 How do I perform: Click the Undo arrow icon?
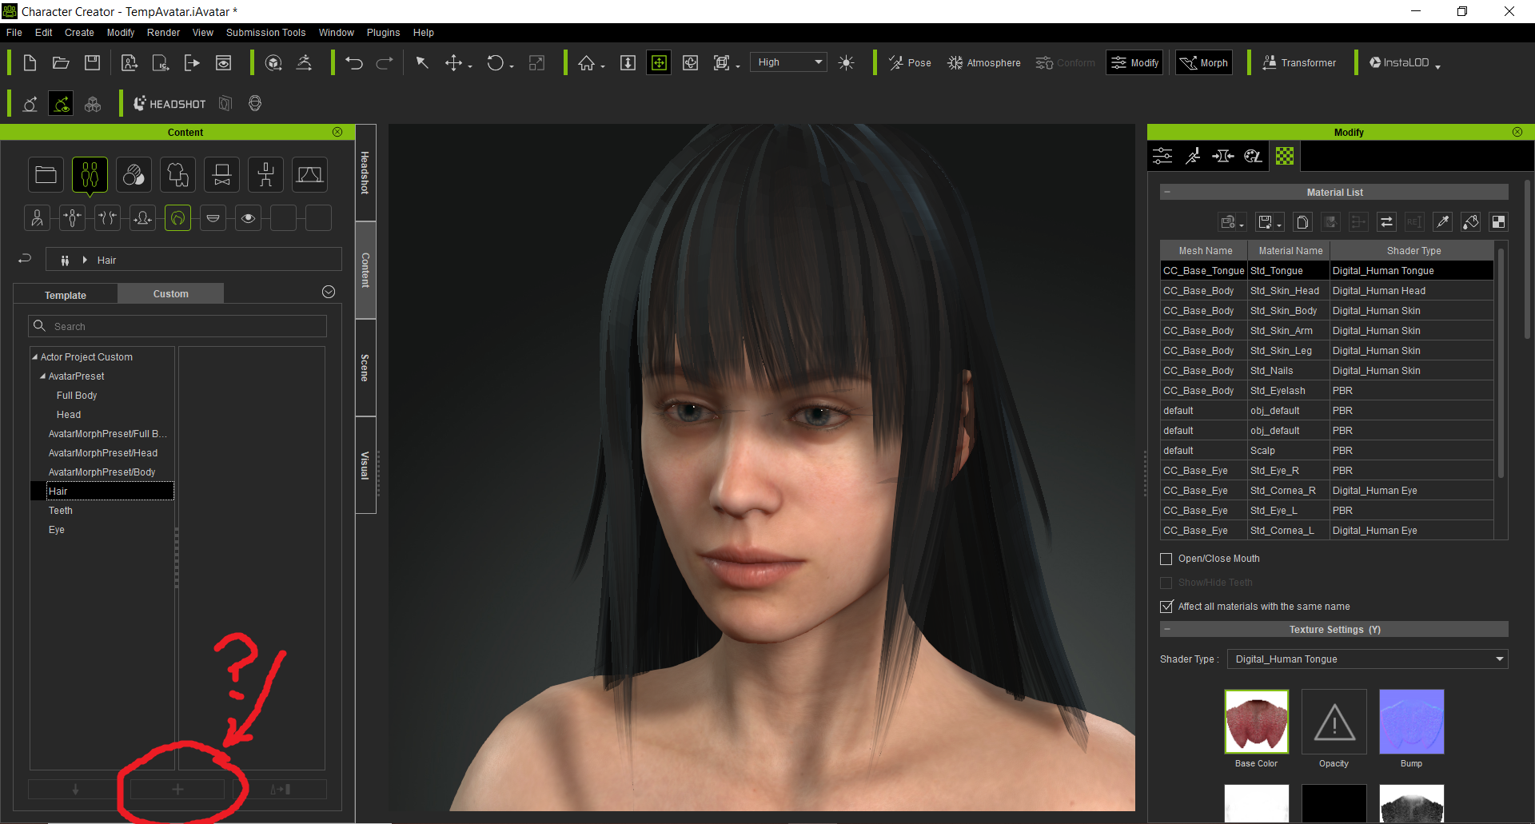[x=354, y=63]
